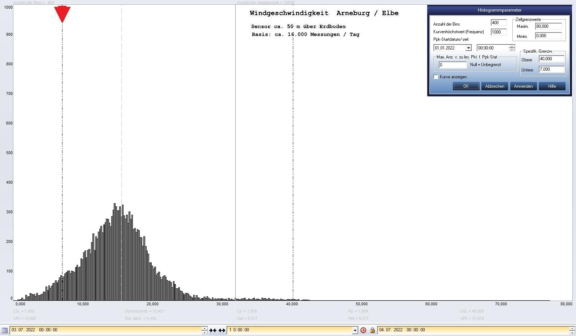Decrement the Ppk start time spinner down
Image resolution: width=576 pixels, height=336 pixels.
tap(512, 49)
